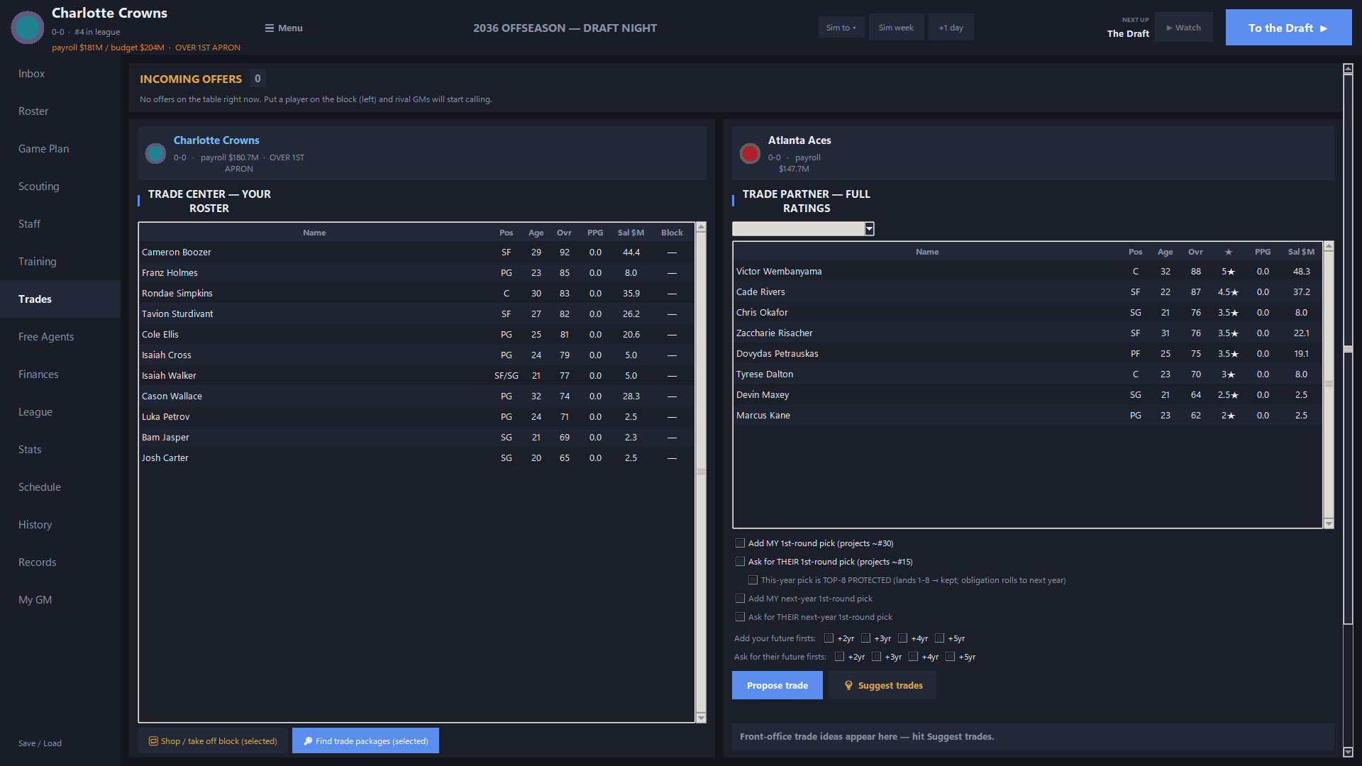Advance with the +1 day button
The width and height of the screenshot is (1362, 766).
click(x=951, y=28)
